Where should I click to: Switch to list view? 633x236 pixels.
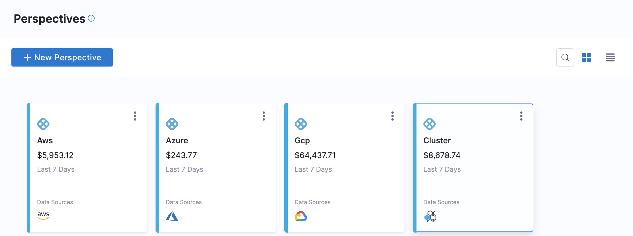pos(610,57)
